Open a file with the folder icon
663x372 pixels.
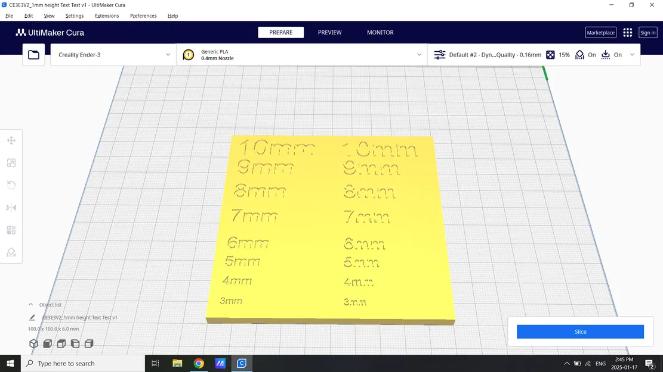pyautogui.click(x=33, y=54)
